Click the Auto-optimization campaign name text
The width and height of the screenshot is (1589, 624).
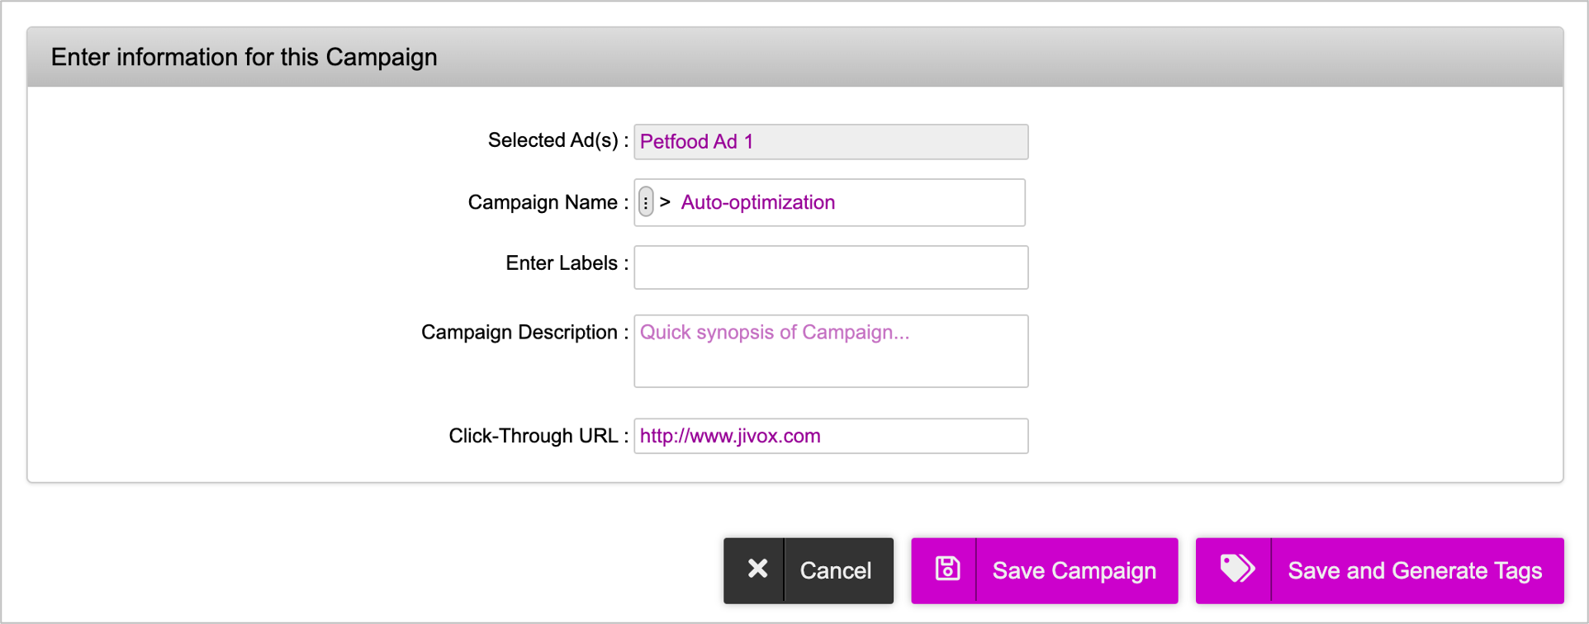tap(757, 202)
